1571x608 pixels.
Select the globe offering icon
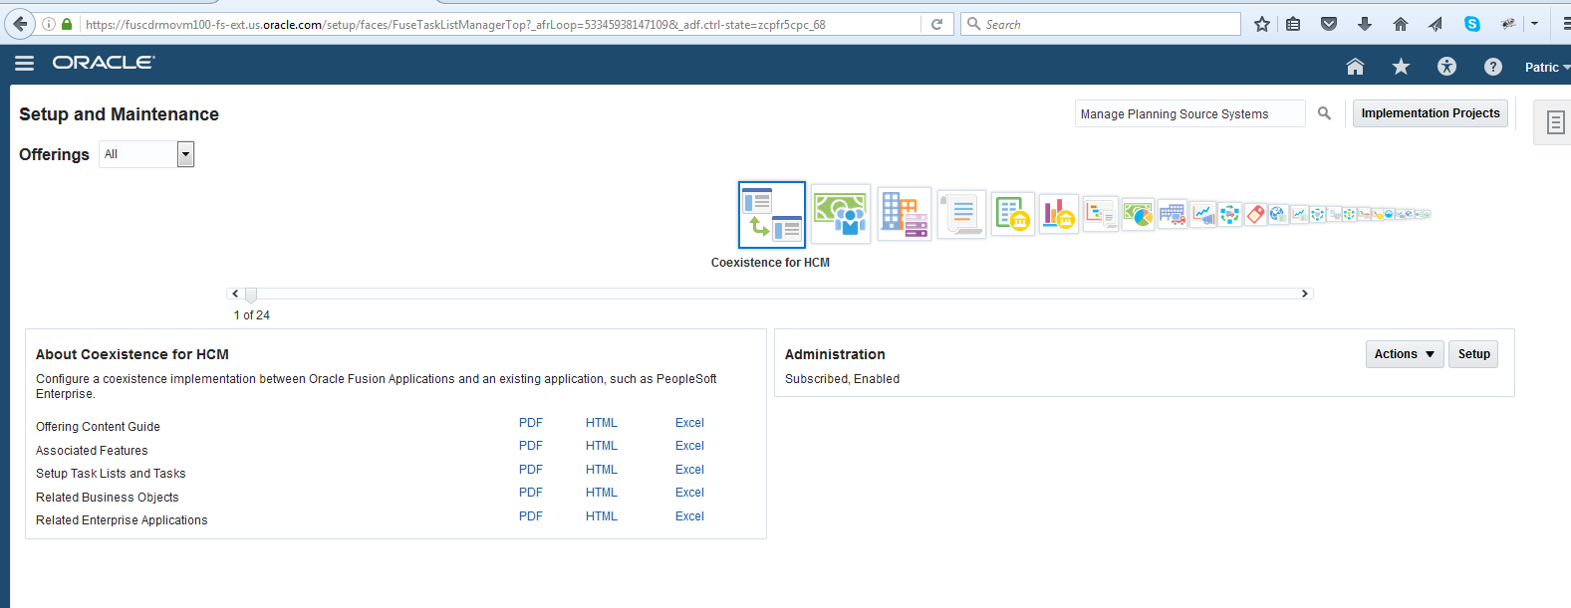1279,214
